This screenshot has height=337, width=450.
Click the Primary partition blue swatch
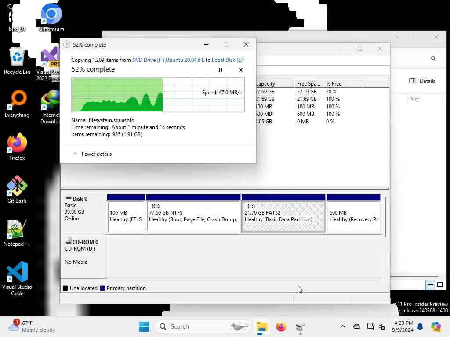(x=102, y=288)
